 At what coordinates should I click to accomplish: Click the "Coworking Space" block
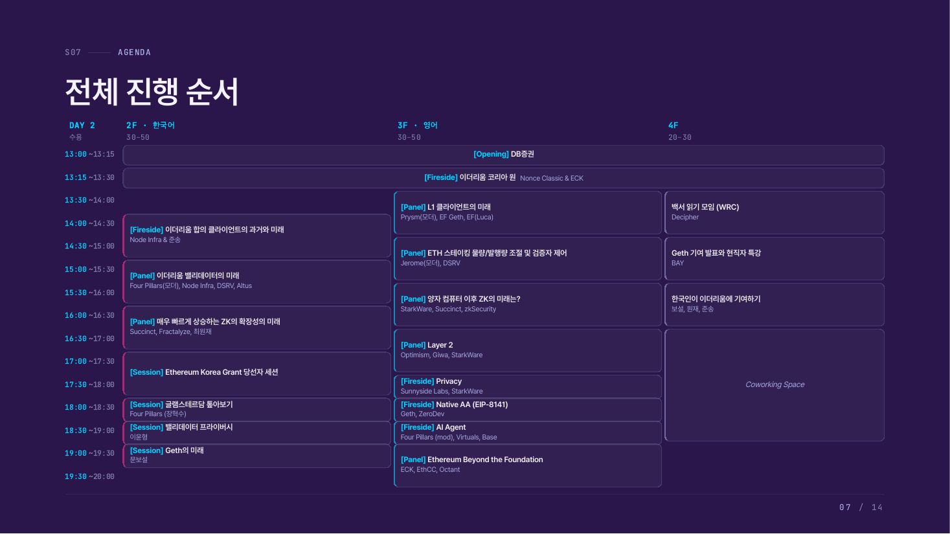point(775,385)
